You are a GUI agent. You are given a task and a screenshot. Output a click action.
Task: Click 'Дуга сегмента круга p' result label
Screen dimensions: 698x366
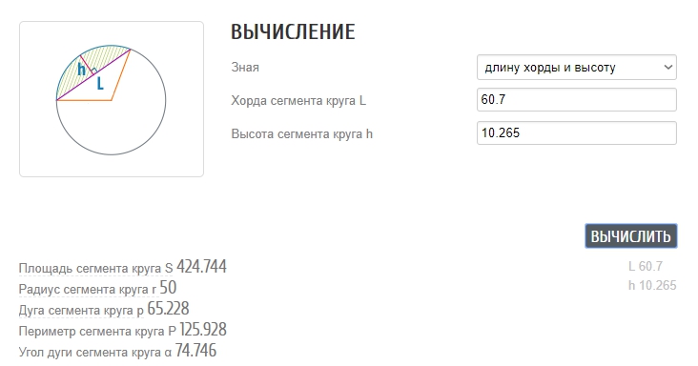(x=81, y=311)
